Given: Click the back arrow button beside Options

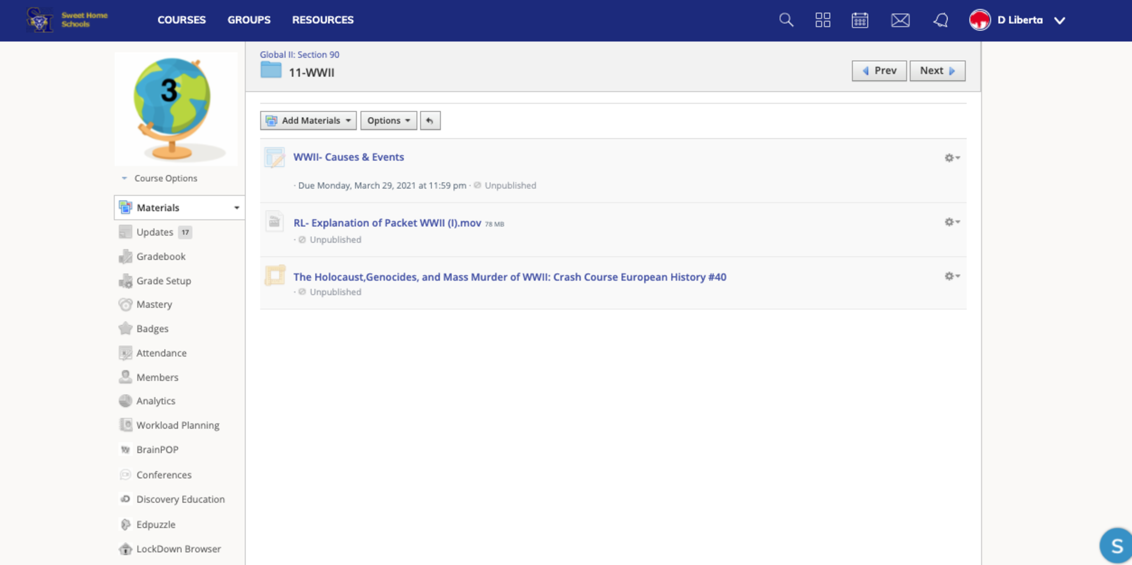Looking at the screenshot, I should [x=430, y=120].
